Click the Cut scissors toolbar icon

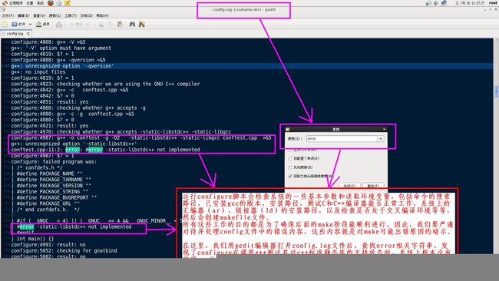pyautogui.click(x=101, y=25)
